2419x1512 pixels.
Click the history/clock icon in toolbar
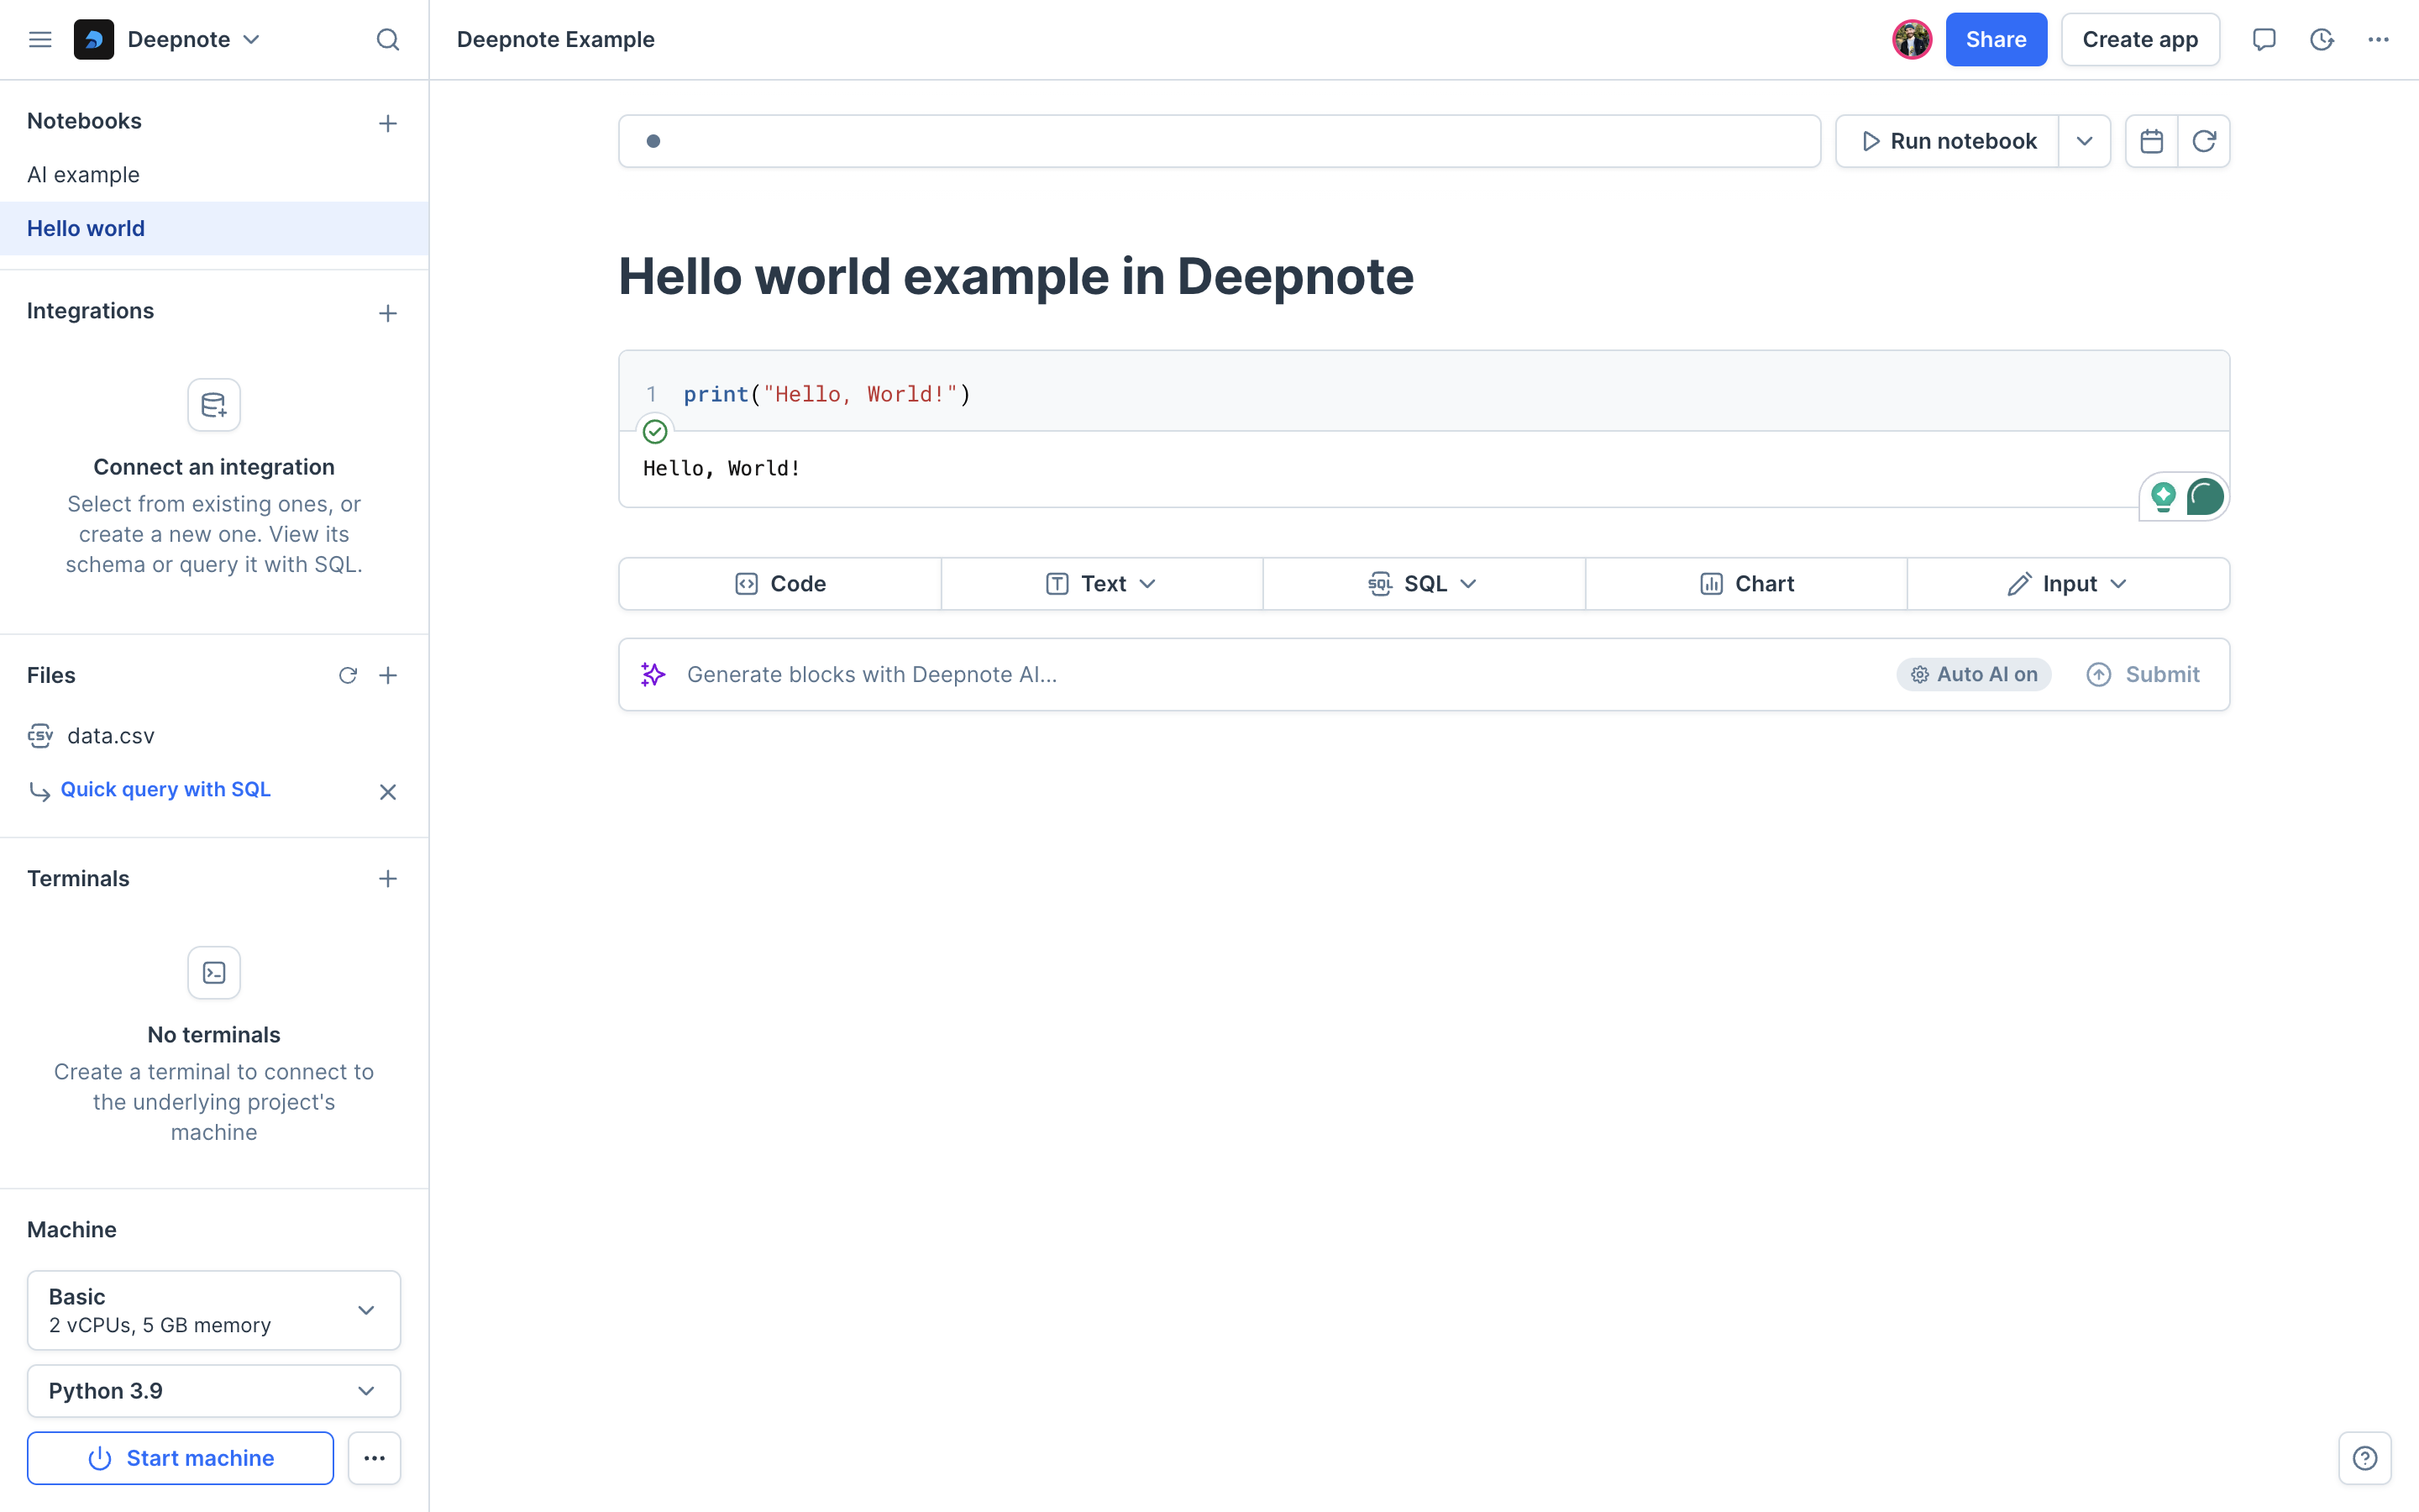tap(2322, 39)
